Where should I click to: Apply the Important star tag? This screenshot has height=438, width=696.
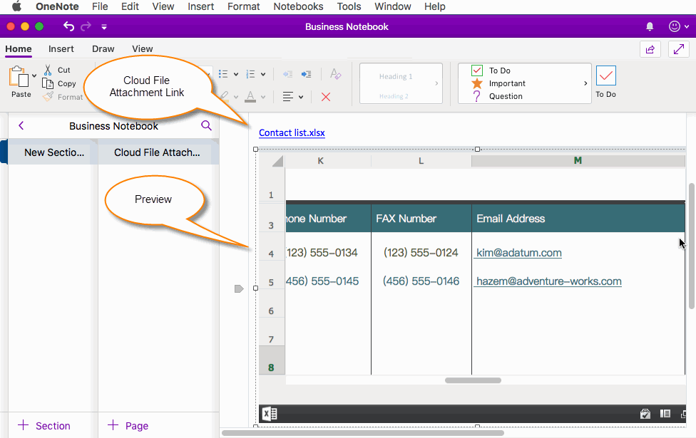tap(498, 83)
